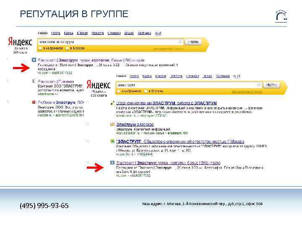Open the "ЭЛАСТРУМ Общество с ограниченной ответственностью" result
This screenshot has width=302, height=226.
click(180, 141)
